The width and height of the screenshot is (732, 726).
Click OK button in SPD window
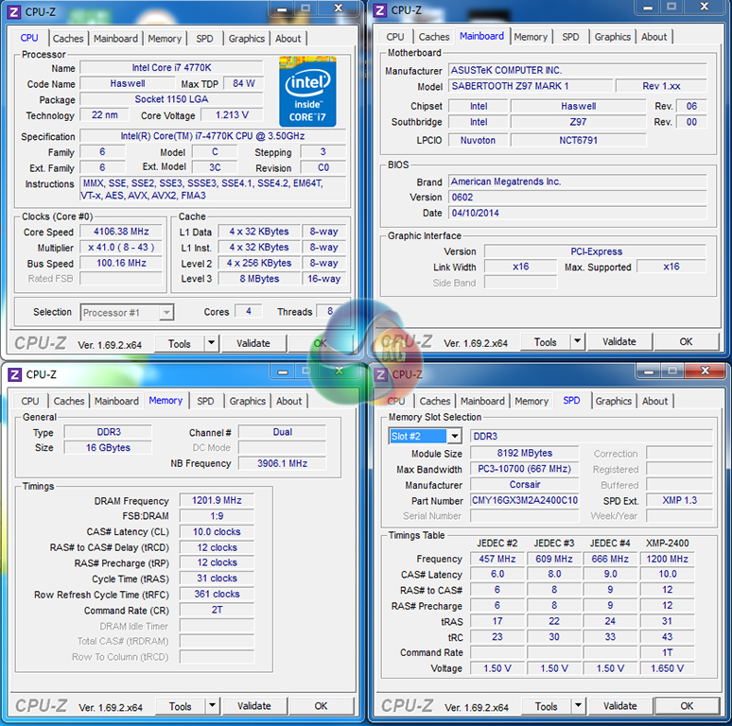point(688,706)
